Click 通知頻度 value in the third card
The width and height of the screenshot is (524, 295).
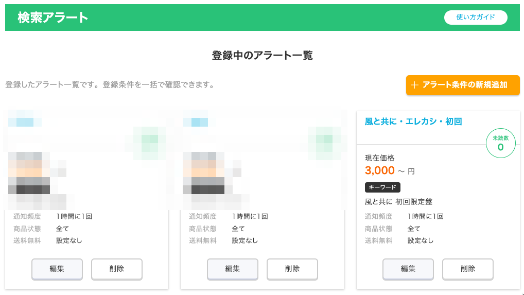point(425,217)
